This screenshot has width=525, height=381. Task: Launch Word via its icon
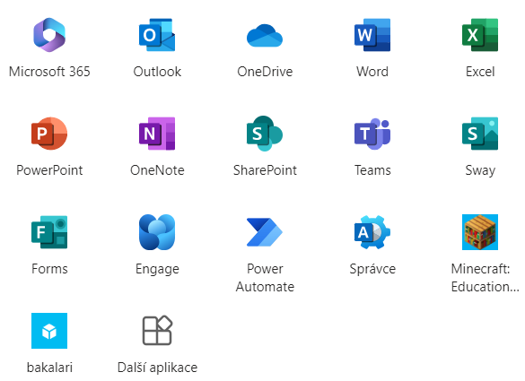point(372,35)
